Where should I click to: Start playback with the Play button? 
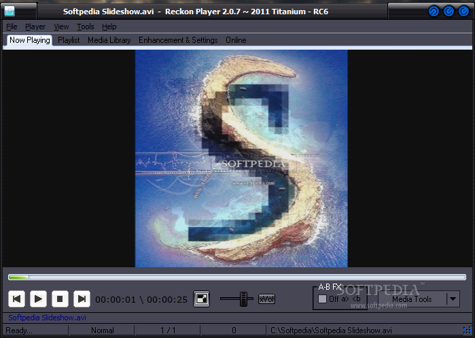(x=38, y=299)
